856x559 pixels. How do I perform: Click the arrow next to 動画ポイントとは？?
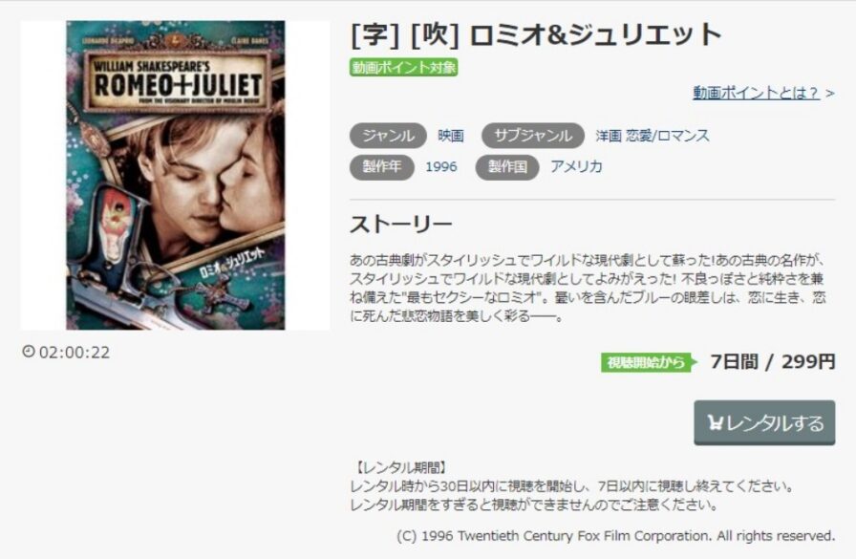[830, 94]
